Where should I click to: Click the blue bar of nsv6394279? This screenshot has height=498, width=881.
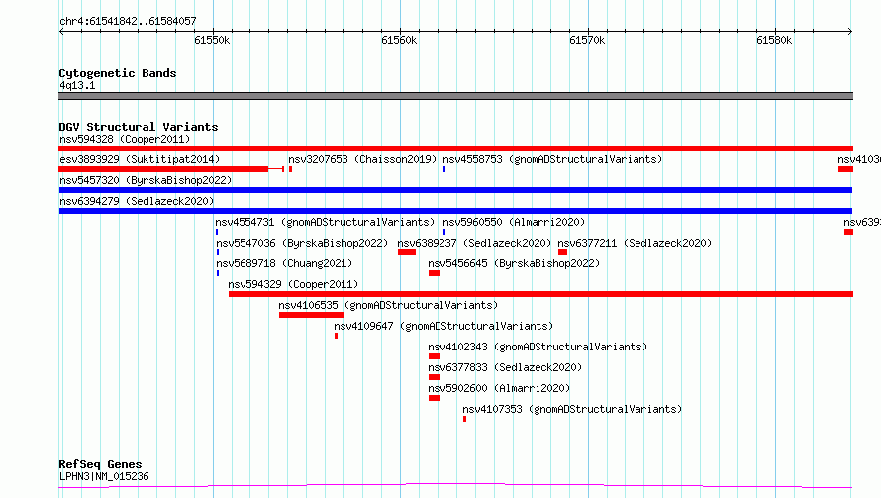(x=455, y=211)
